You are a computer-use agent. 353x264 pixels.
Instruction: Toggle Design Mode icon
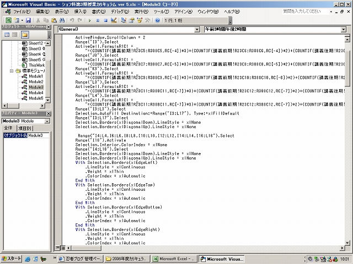click(x=114, y=20)
